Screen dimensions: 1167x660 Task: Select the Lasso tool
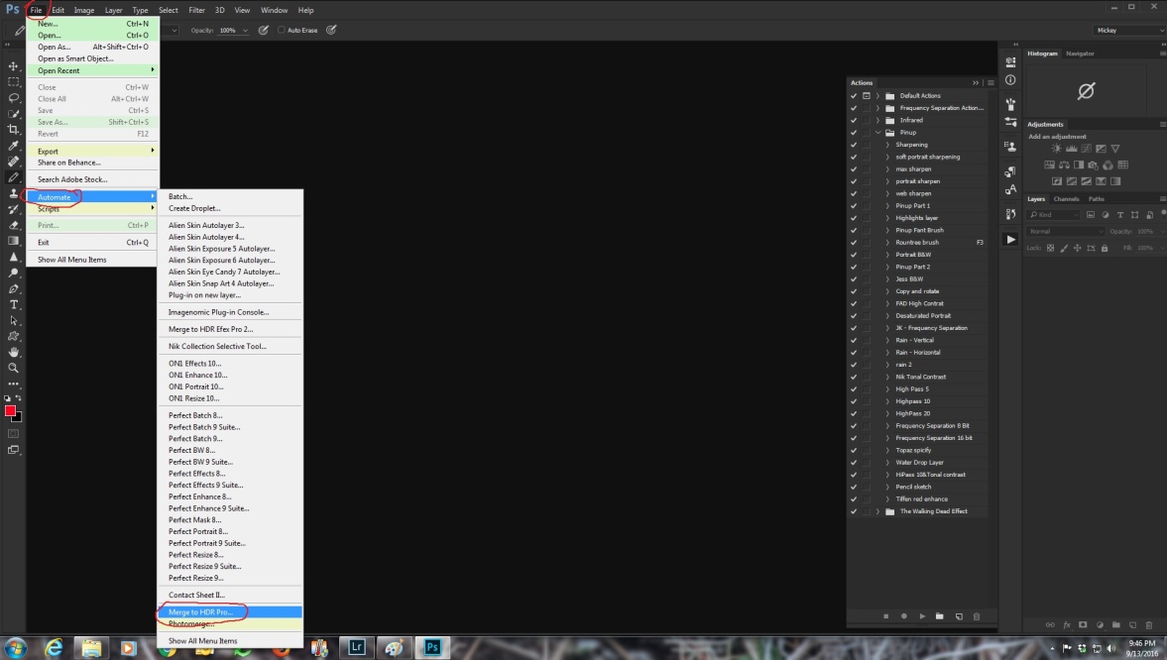[x=14, y=98]
